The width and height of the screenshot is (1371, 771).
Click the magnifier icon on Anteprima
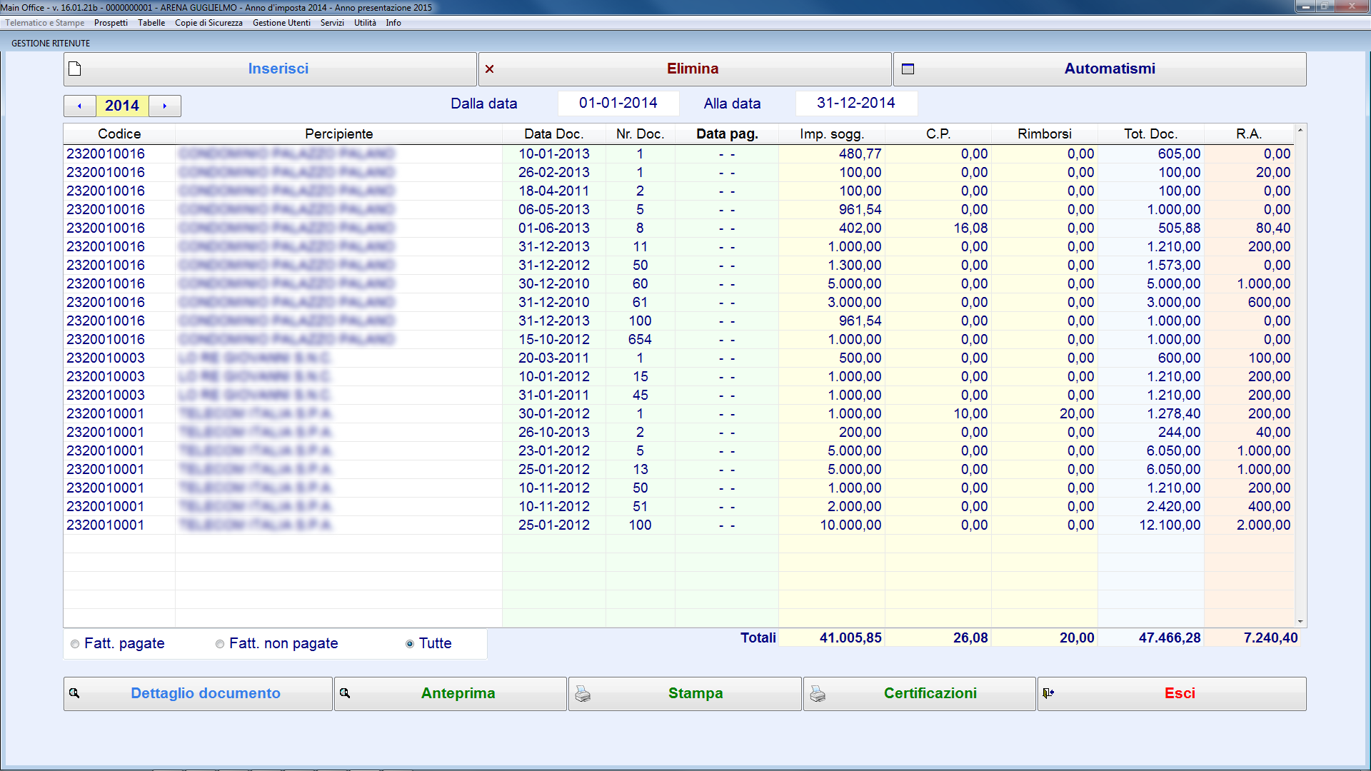point(345,693)
